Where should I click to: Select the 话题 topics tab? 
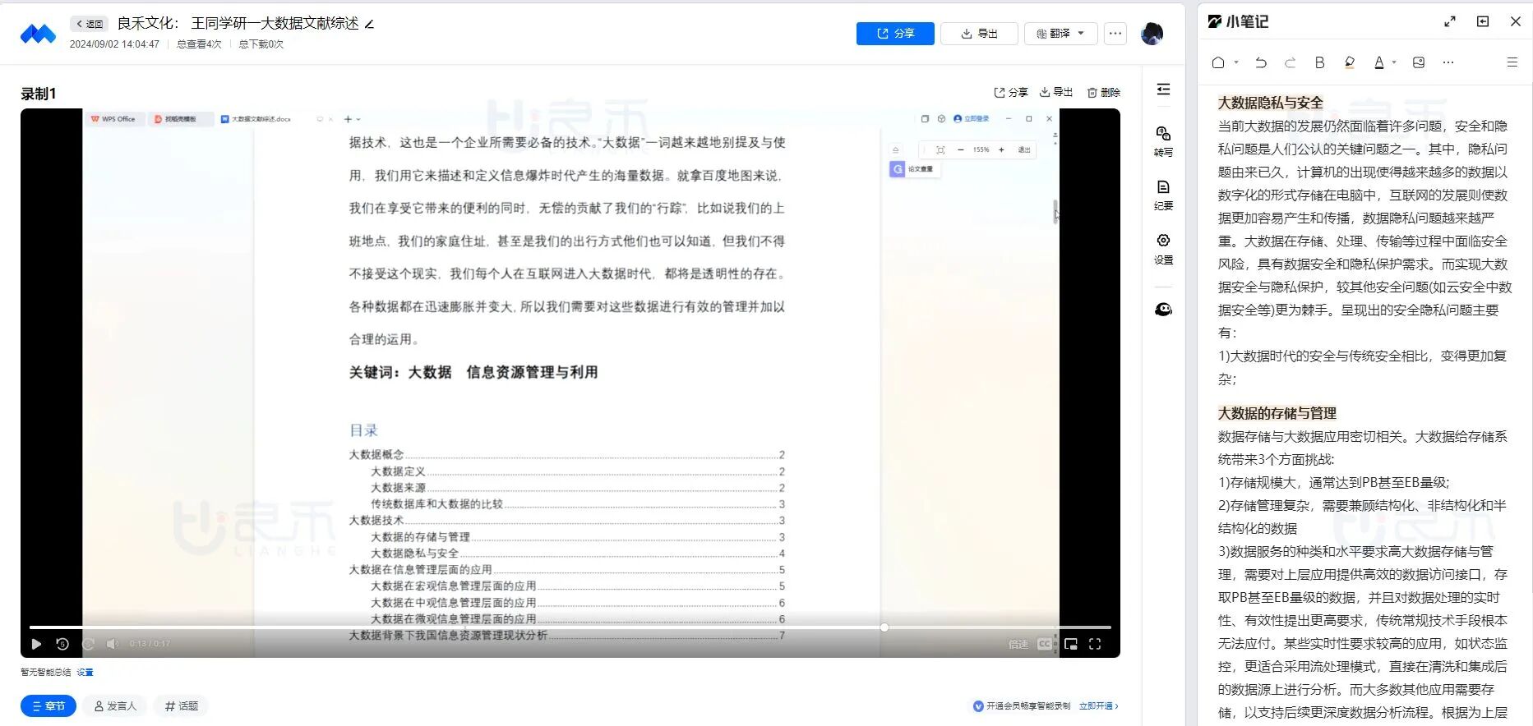(x=181, y=705)
